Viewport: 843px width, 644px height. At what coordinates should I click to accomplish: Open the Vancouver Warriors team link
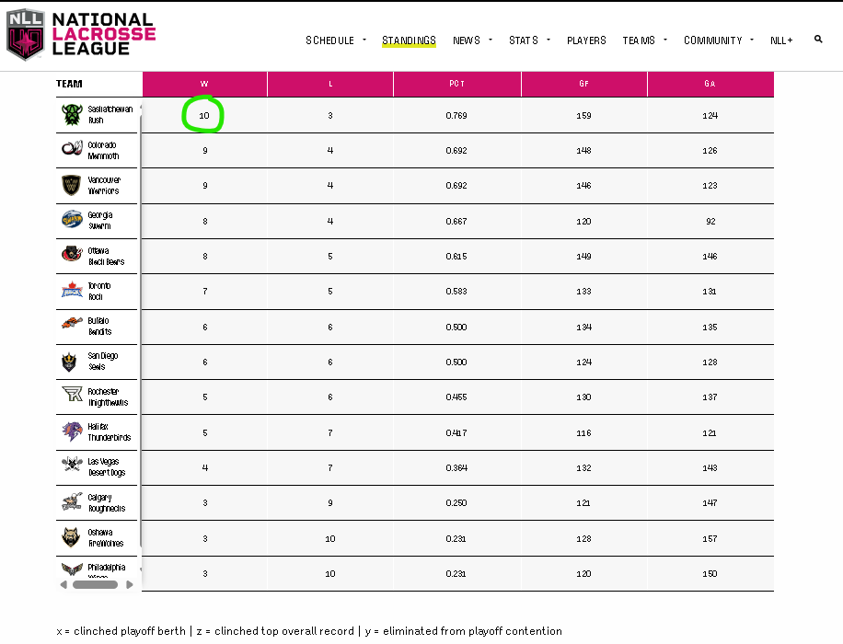point(104,186)
